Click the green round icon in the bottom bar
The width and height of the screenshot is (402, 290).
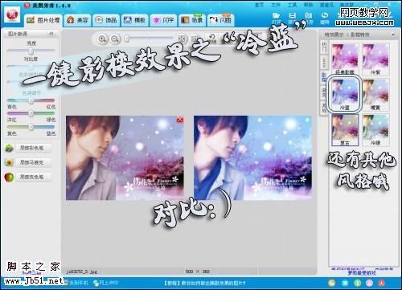[357, 283]
